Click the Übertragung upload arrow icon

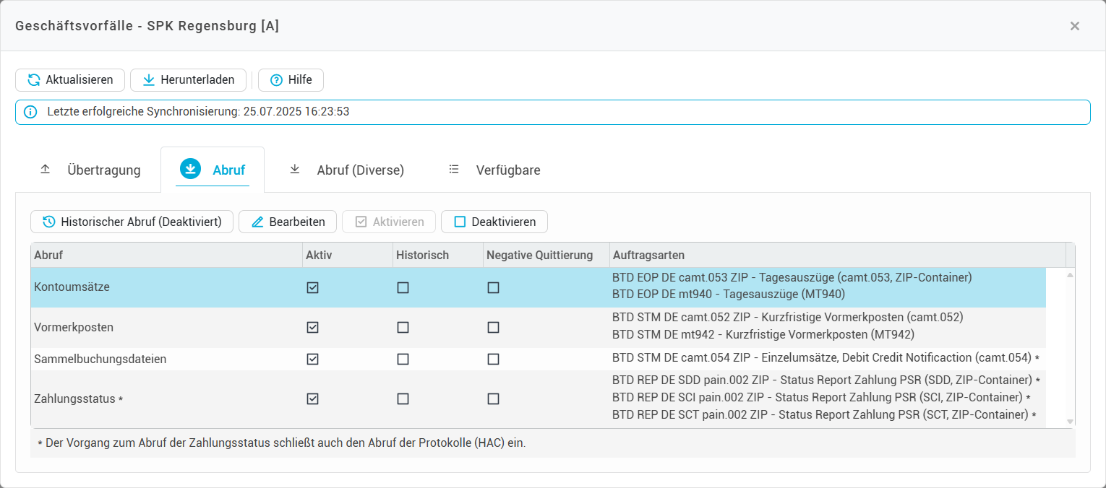45,170
